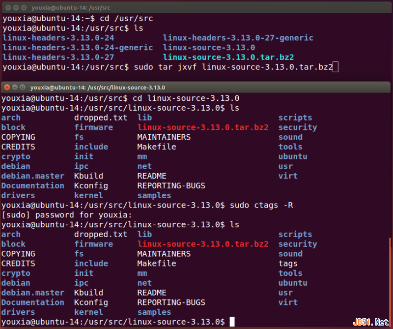This screenshot has height=329, width=393.
Task: Click 'dropped.txt' in the listing after the ctags command
Action: coord(101,235)
